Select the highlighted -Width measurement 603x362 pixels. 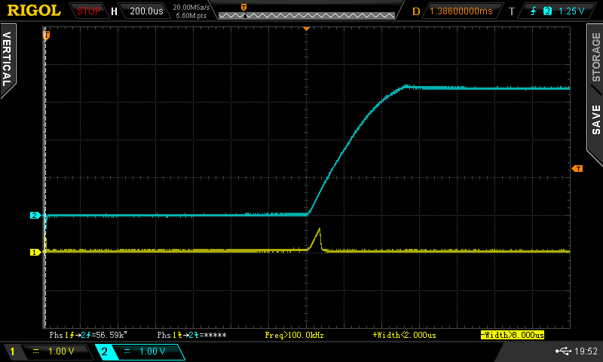513,334
